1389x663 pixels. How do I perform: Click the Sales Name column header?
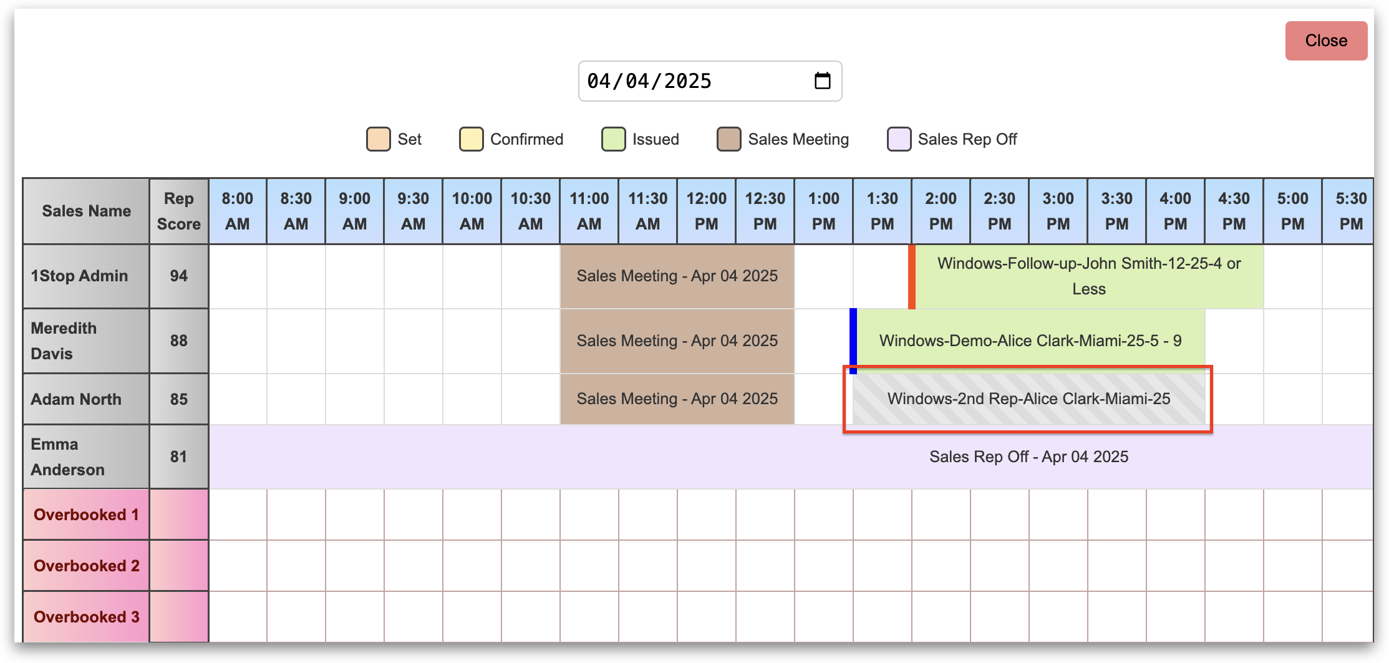[86, 211]
